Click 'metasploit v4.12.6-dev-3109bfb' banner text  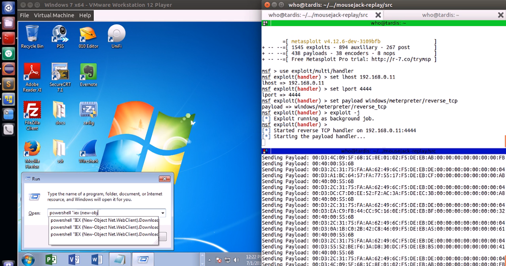[336, 42]
